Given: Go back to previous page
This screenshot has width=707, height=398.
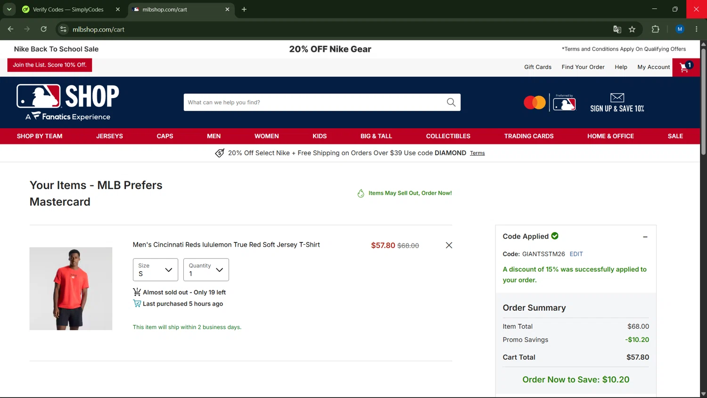Looking at the screenshot, I should [10, 29].
